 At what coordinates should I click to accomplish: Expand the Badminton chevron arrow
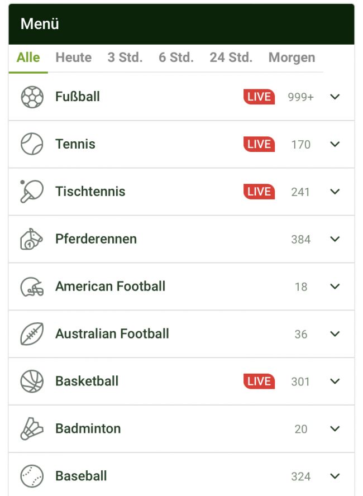coord(335,429)
